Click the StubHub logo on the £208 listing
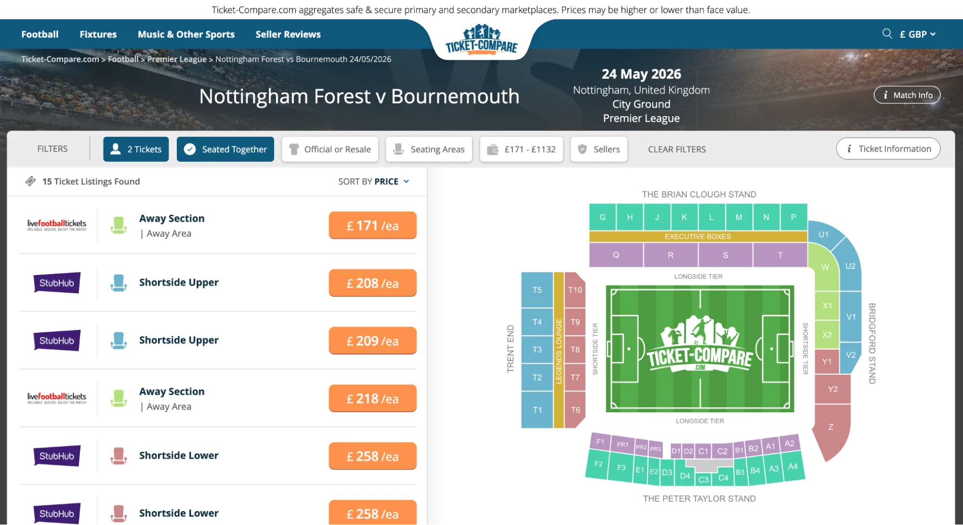 coord(56,283)
